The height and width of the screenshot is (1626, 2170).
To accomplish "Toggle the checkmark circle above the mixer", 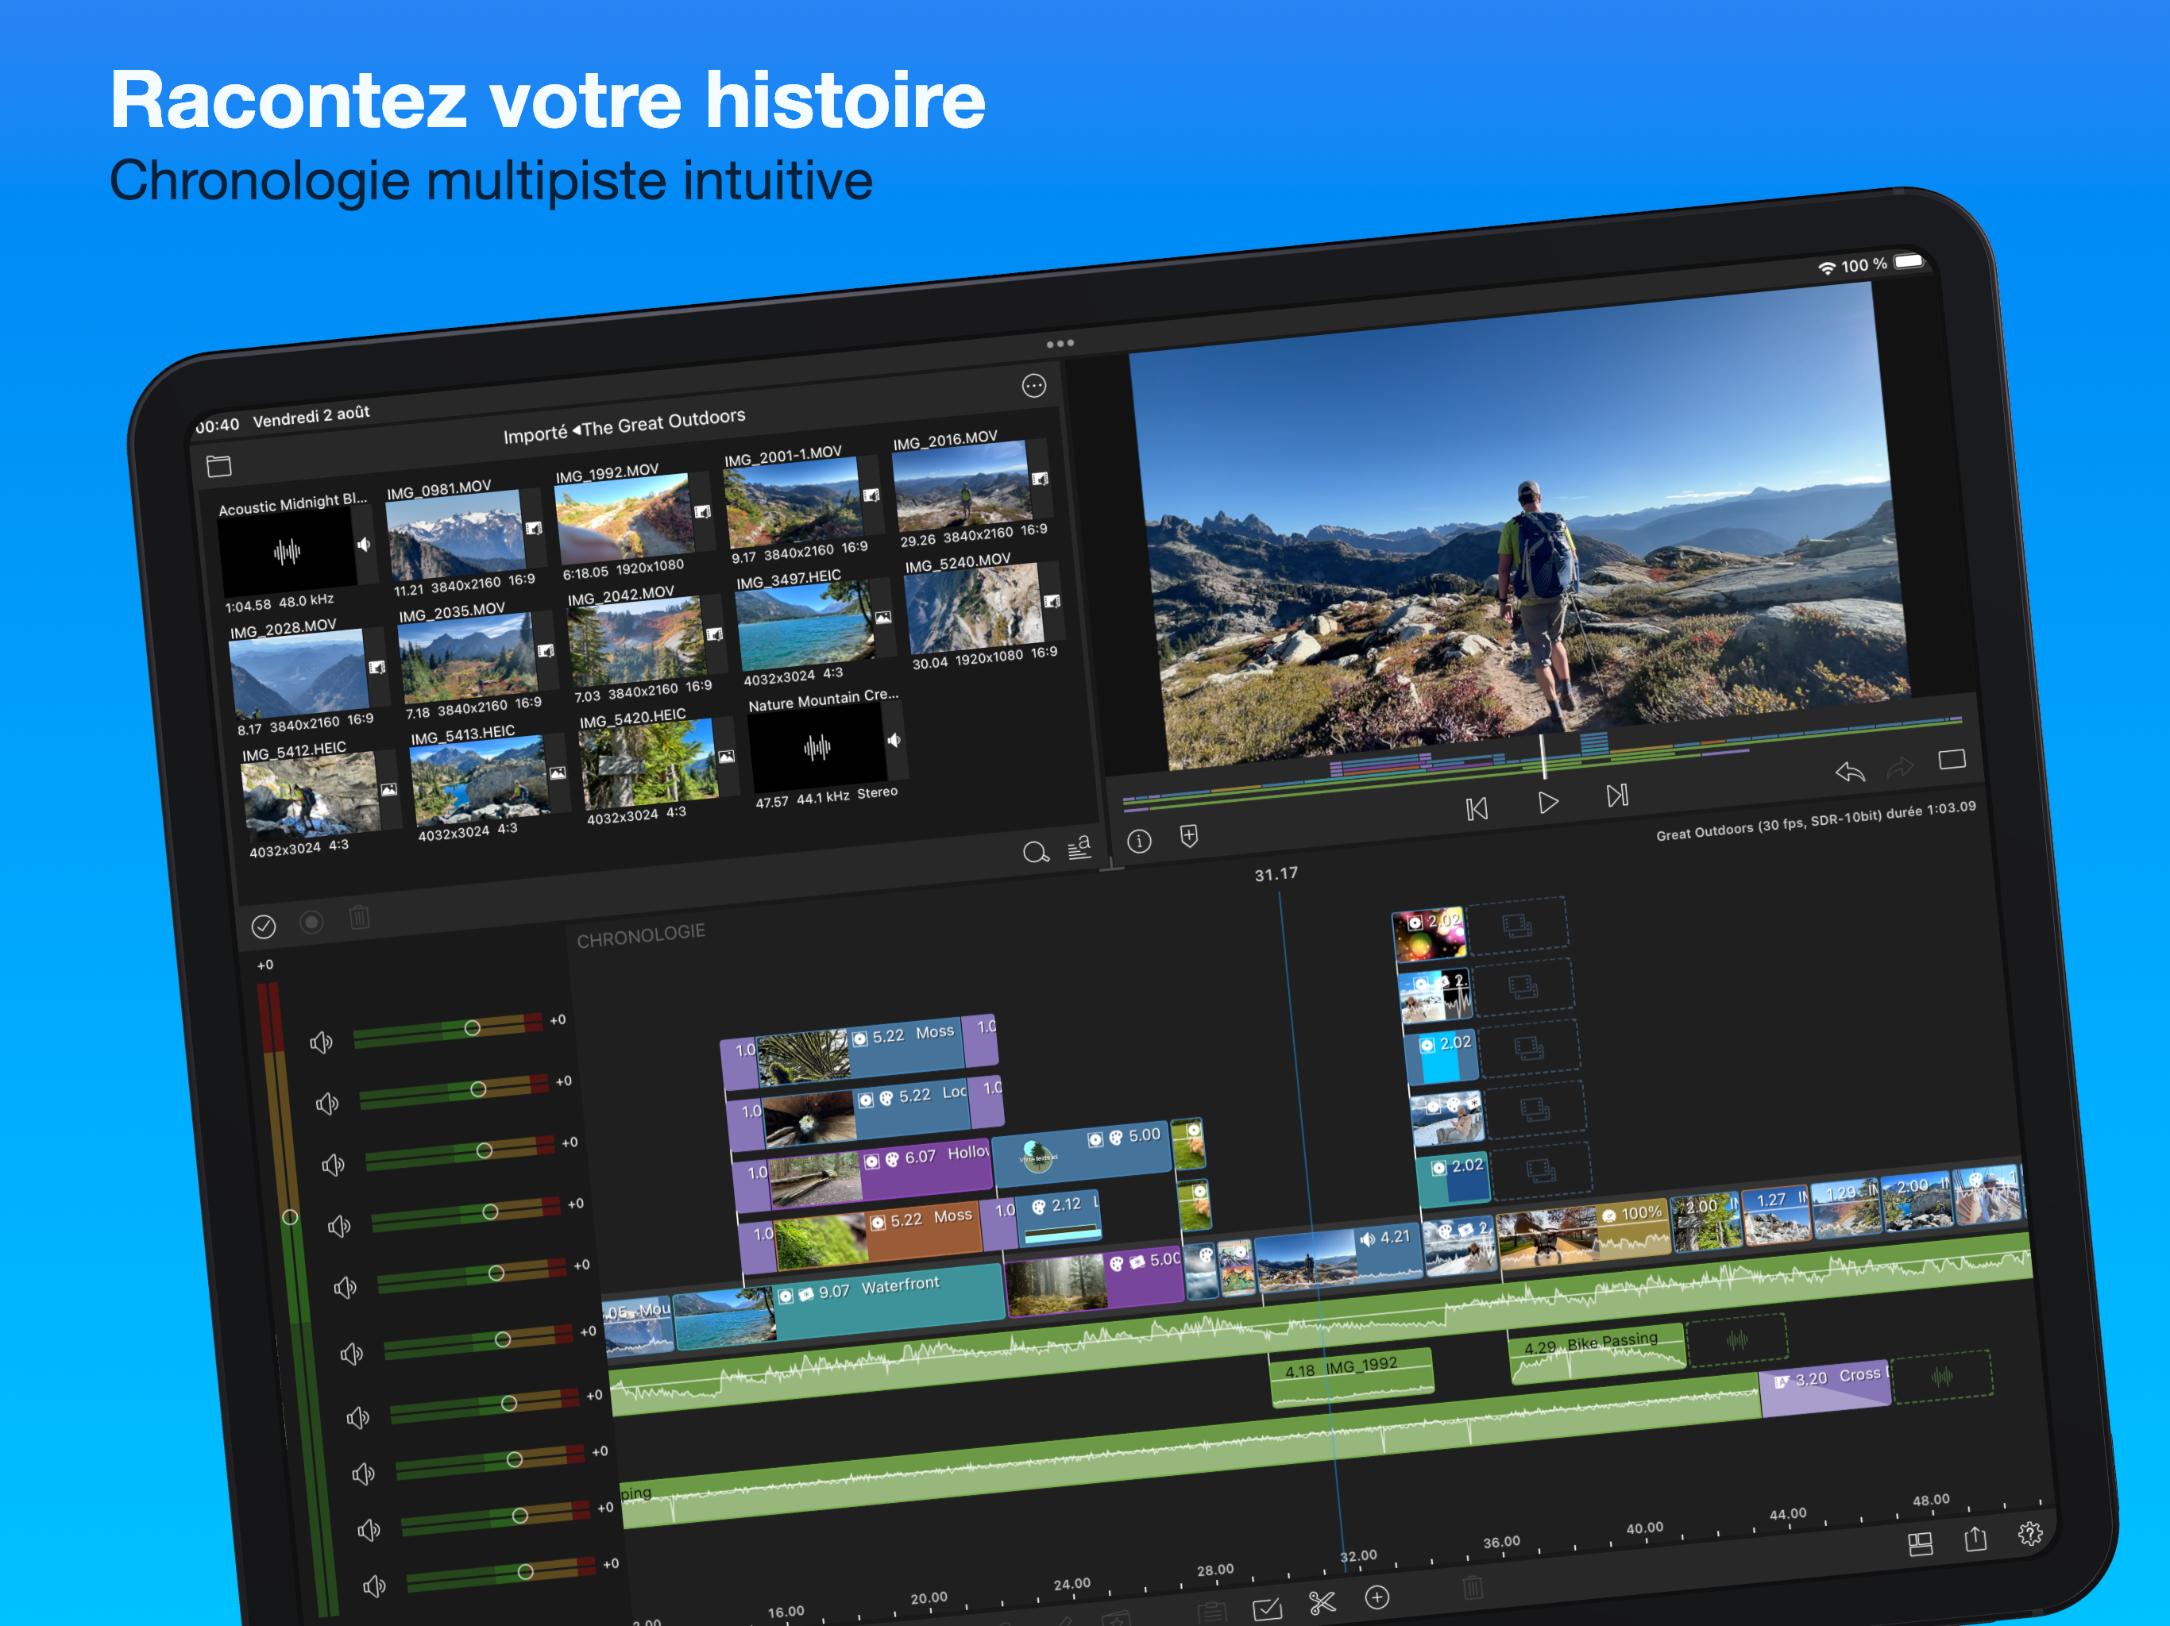I will tap(263, 926).
